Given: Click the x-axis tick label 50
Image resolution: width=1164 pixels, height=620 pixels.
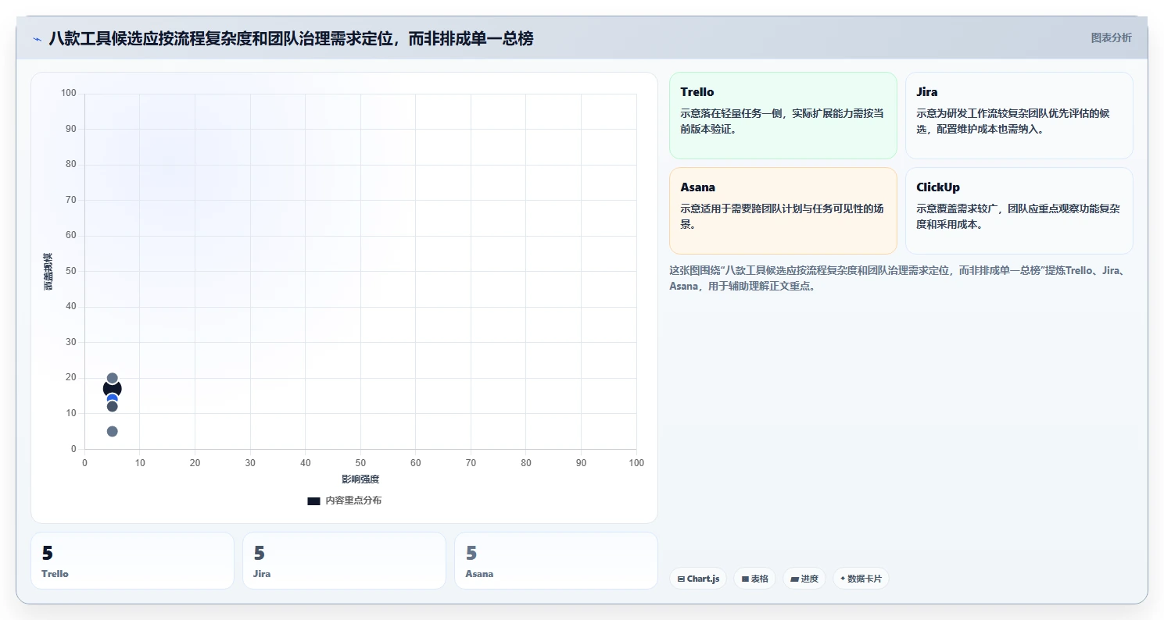Looking at the screenshot, I should pos(360,463).
